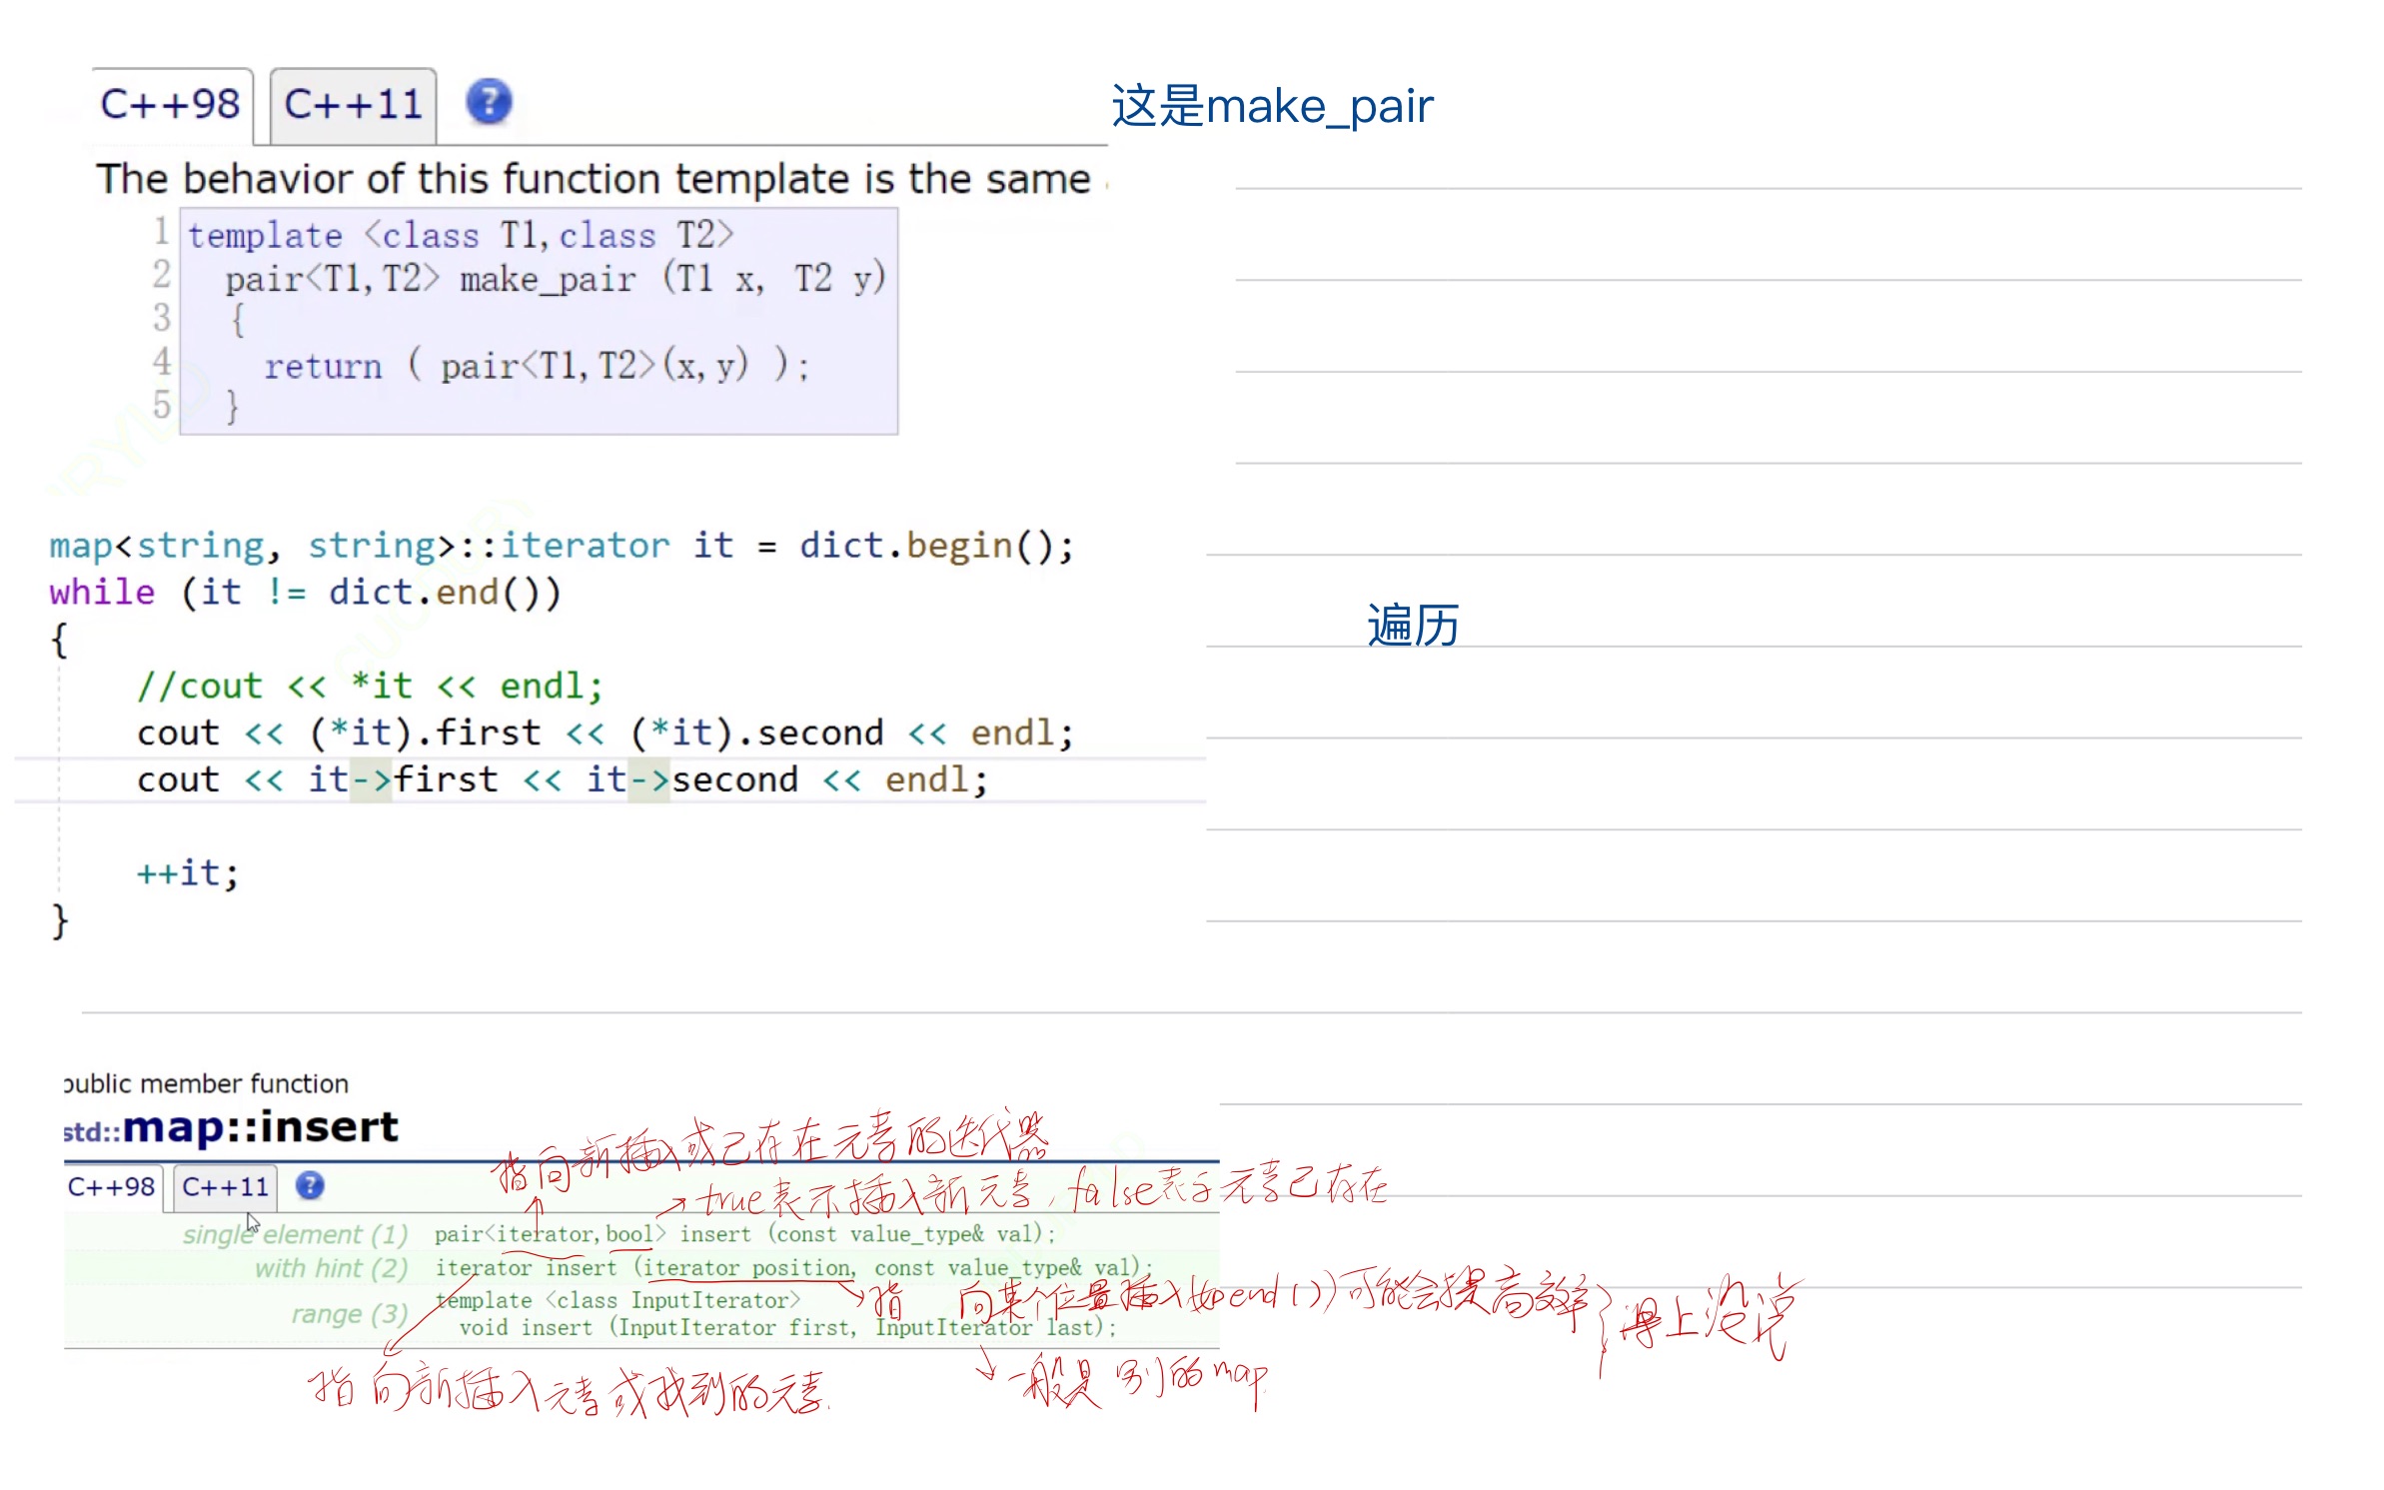Switch to the top C++98 tab

[x=171, y=105]
